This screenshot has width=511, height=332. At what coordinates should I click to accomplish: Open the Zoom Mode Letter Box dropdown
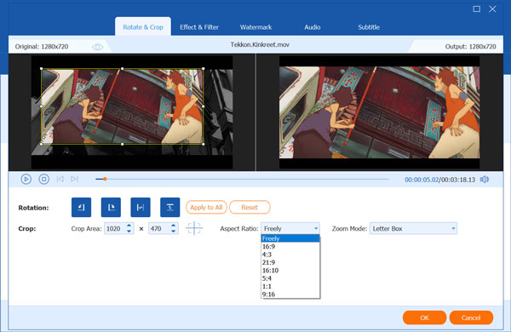click(413, 228)
